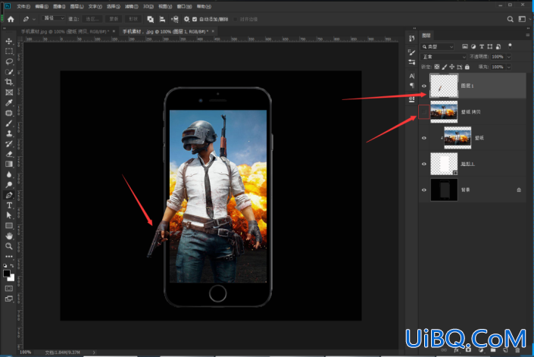Open path arrangement options
Screen dimensions: 534x357
(x=174, y=19)
